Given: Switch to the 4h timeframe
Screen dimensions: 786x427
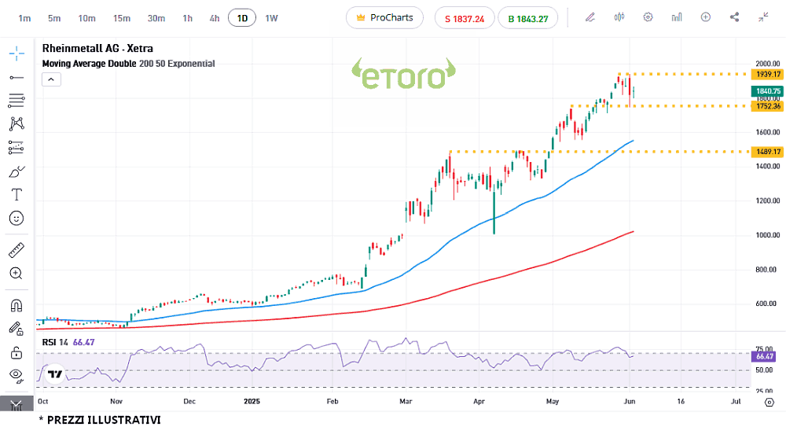Looking at the screenshot, I should pos(215,19).
